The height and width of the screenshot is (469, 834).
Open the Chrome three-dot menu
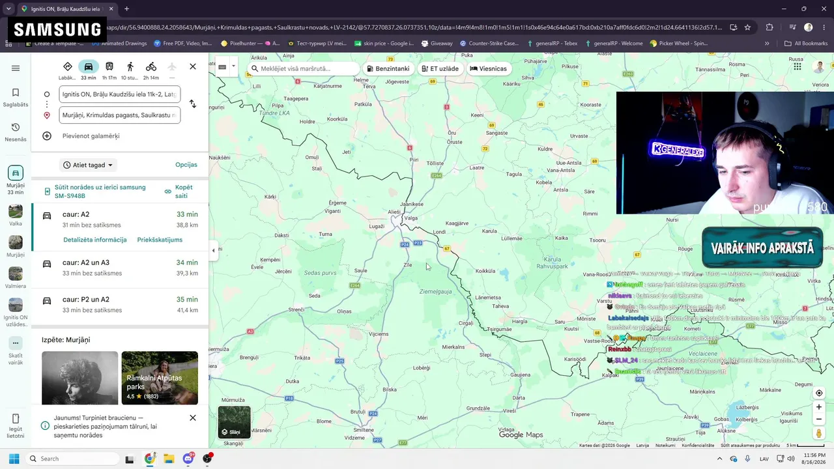[x=825, y=27]
